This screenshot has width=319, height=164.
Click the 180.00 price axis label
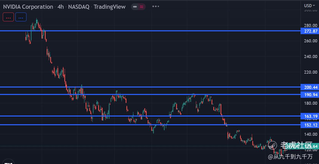click(311, 103)
